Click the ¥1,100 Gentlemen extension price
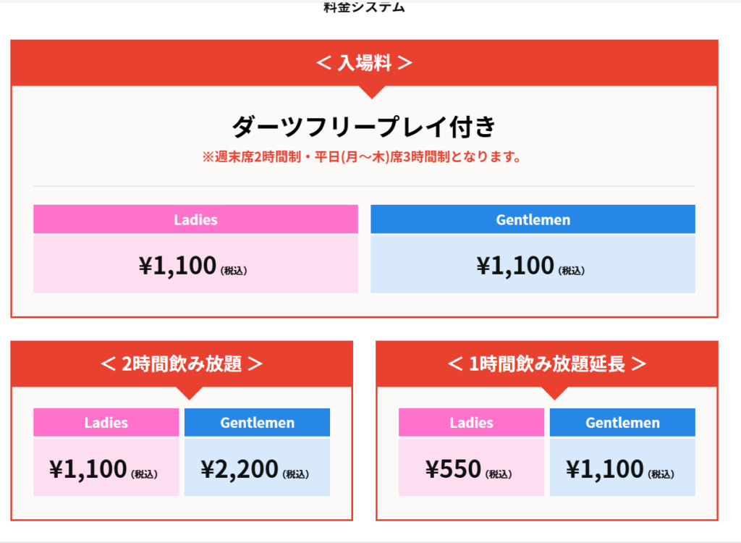This screenshot has height=543, width=741. tap(620, 468)
